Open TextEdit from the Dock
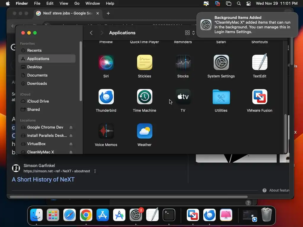Image resolution: width=303 pixels, height=227 pixels. pos(152,215)
